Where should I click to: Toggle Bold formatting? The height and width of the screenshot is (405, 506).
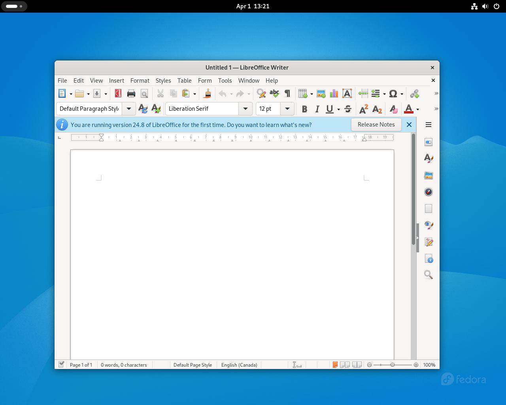304,109
